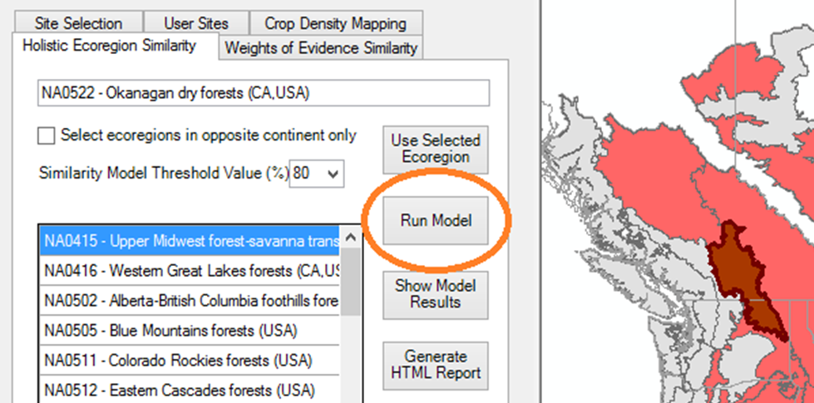Select NA0416 Western Great Lakes forests entry
Screen dimensions: 814x403
click(190, 270)
